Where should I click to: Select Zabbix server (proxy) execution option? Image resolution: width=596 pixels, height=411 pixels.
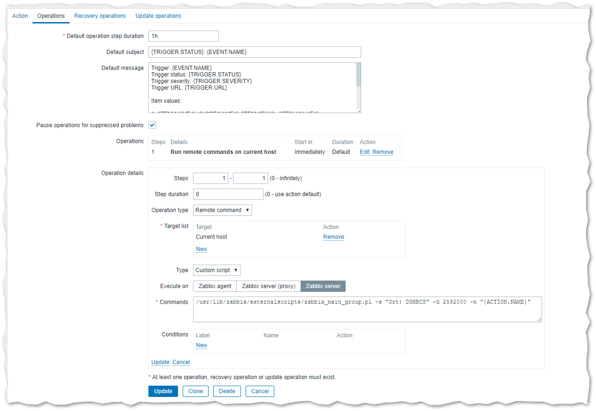[268, 286]
